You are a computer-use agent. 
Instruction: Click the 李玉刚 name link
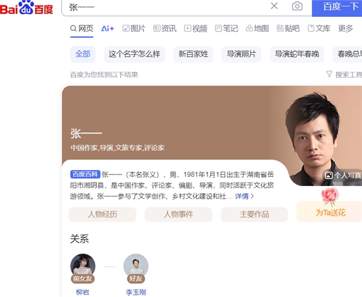[136, 292]
